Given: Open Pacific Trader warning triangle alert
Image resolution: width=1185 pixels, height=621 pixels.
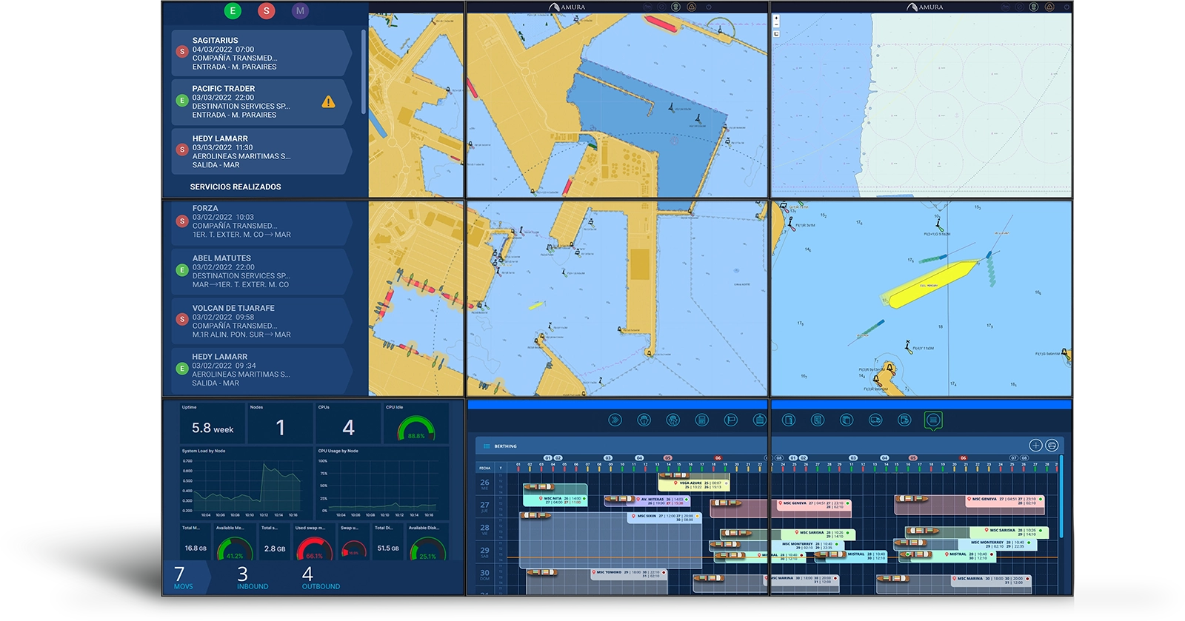Looking at the screenshot, I should click(x=328, y=102).
